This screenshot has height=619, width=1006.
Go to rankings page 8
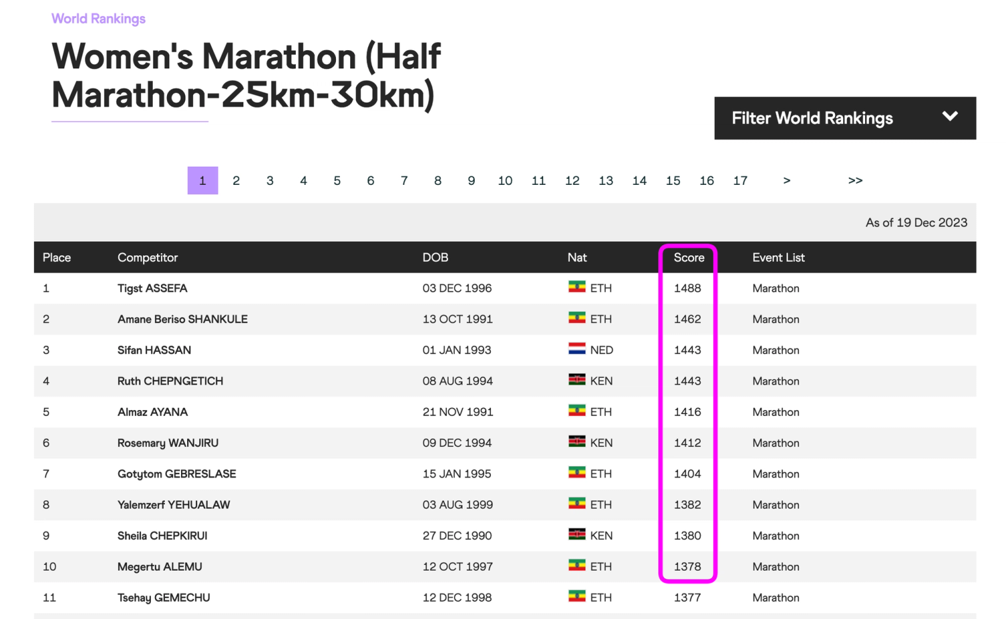click(x=437, y=181)
